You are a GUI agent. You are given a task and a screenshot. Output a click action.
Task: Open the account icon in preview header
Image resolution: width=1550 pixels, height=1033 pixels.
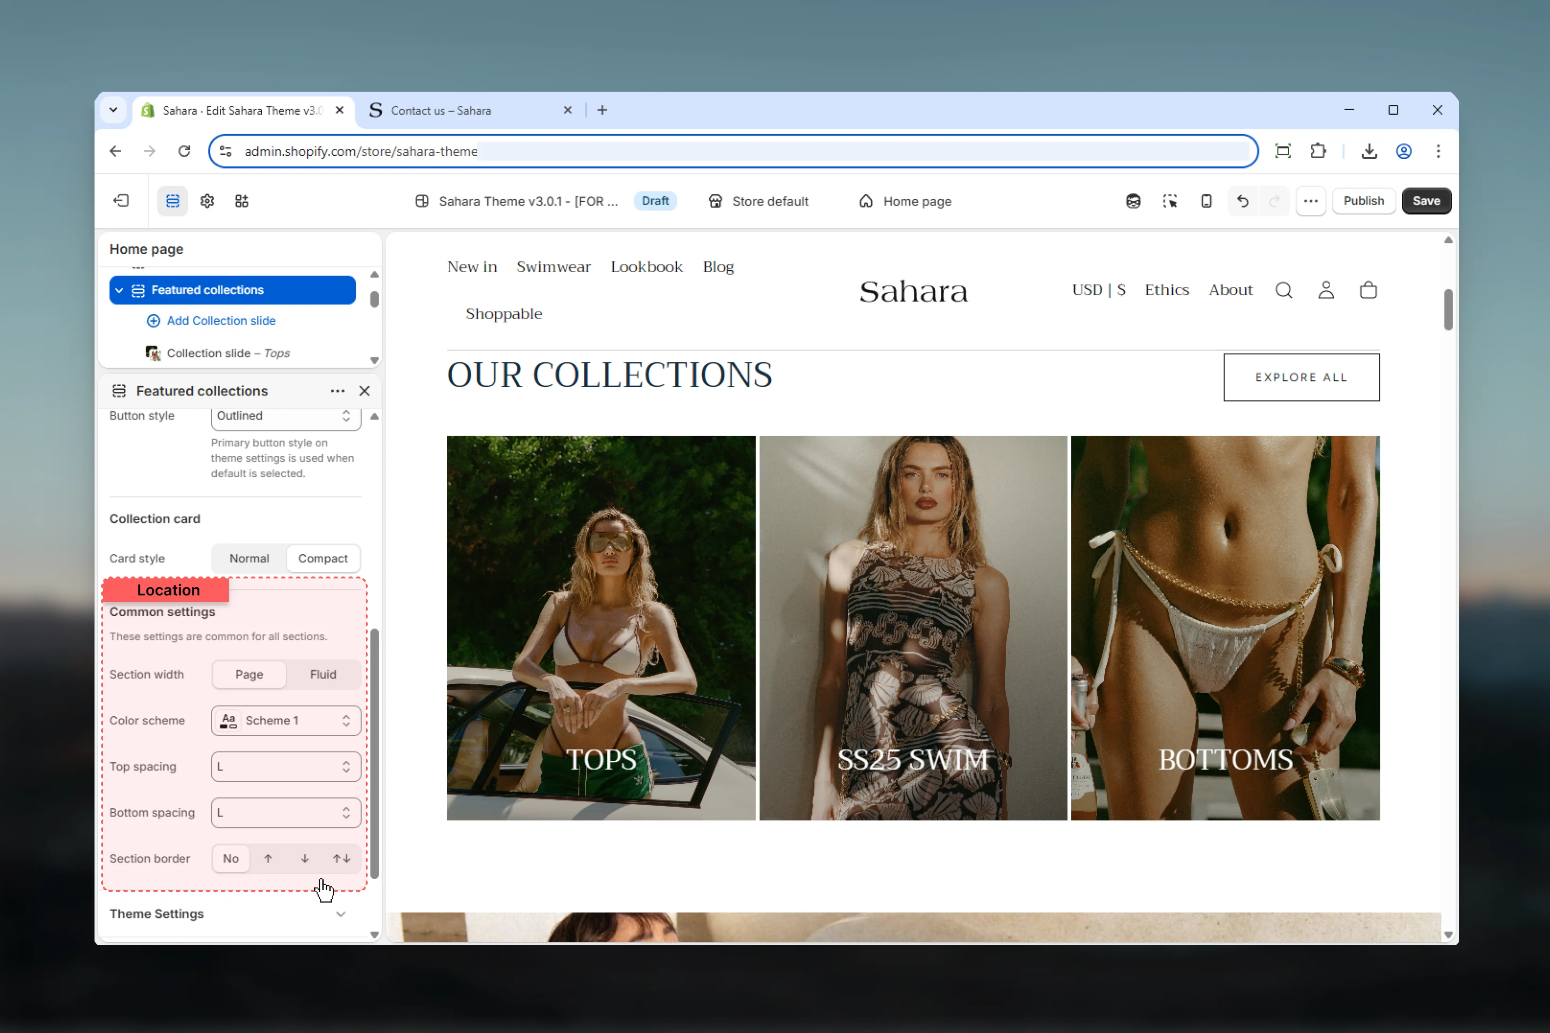(1326, 290)
